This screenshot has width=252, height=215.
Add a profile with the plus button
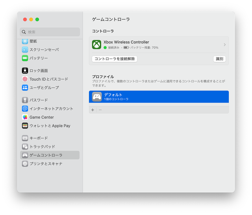93,110
